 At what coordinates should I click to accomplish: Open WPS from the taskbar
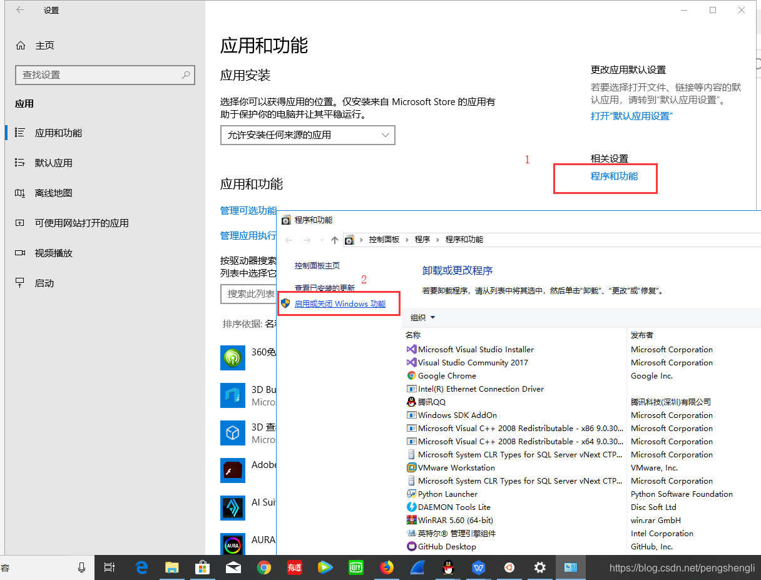point(479,567)
